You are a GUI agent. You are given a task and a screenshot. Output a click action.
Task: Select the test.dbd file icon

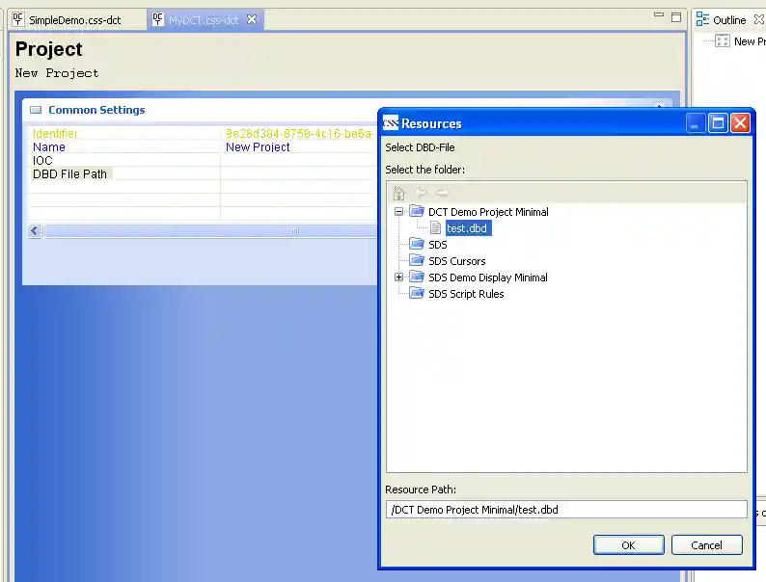[435, 228]
